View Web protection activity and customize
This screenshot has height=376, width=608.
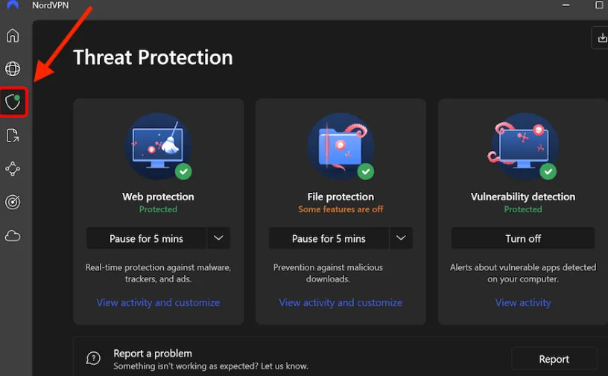[x=158, y=302]
